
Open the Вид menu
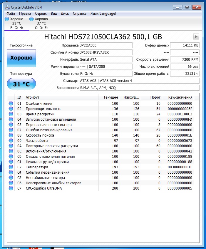[x=54, y=14]
